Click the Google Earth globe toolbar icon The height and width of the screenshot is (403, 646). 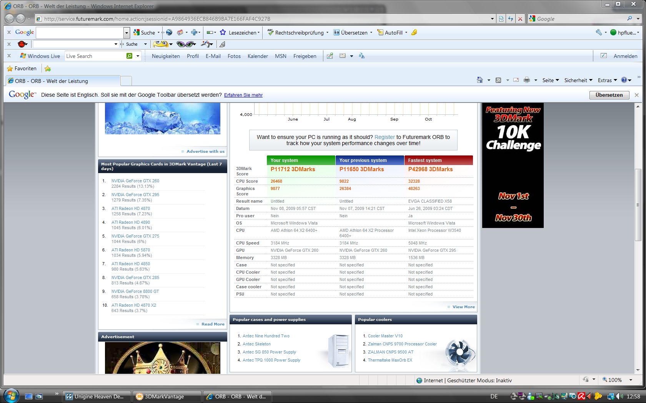pos(169,32)
